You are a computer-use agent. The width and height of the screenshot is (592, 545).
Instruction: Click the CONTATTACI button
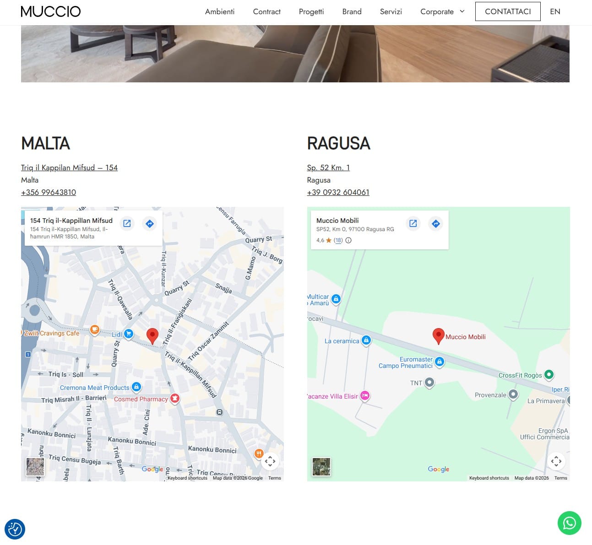[x=508, y=11]
